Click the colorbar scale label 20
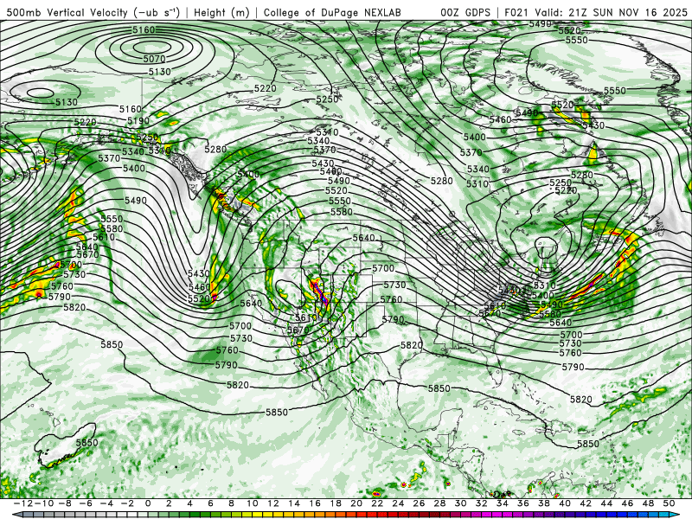Screen dimensions: 692x519 coord(356,503)
